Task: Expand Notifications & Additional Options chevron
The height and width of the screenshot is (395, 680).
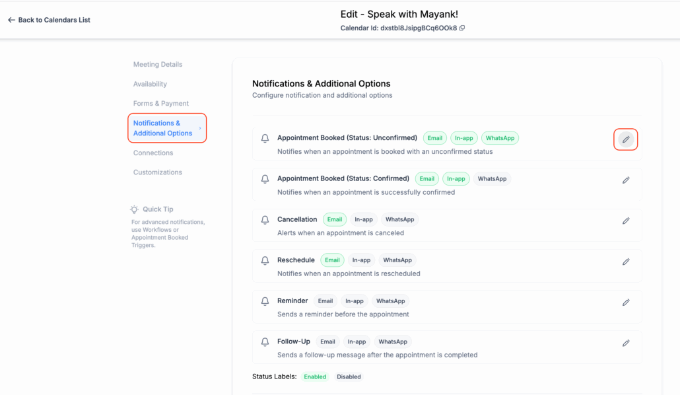Action: coord(200,128)
